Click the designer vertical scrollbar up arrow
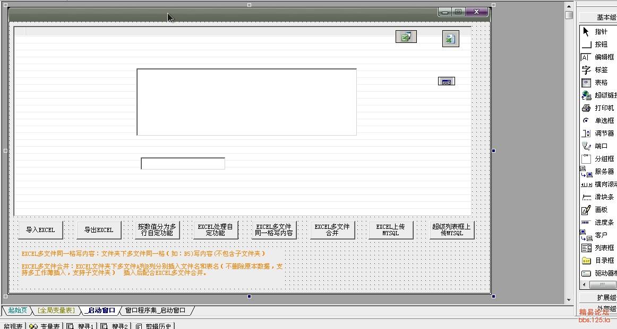Viewport: 617px width, 329px height. coord(569,6)
